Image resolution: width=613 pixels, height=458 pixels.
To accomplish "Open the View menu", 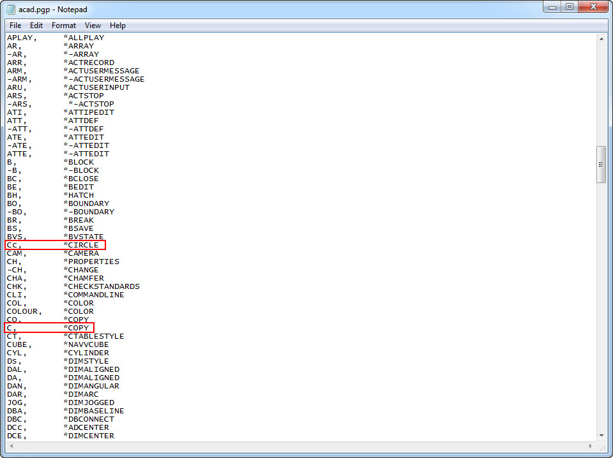I will tap(93, 26).
